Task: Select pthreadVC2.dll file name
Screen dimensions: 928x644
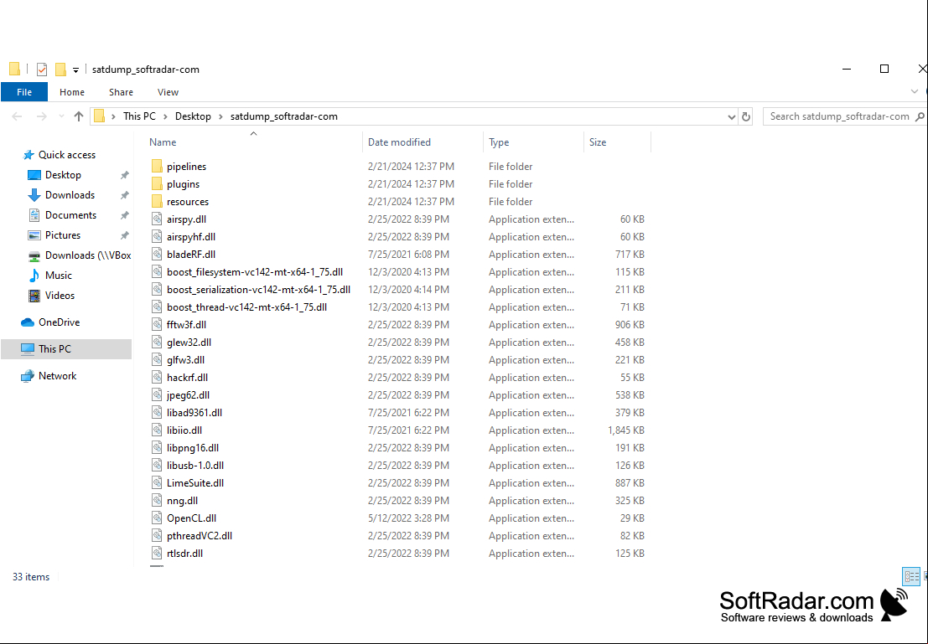Action: (x=200, y=536)
